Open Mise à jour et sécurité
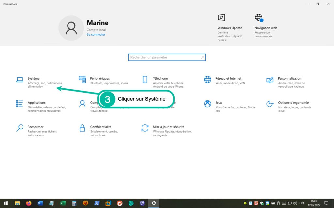334x208 pixels. click(x=168, y=127)
